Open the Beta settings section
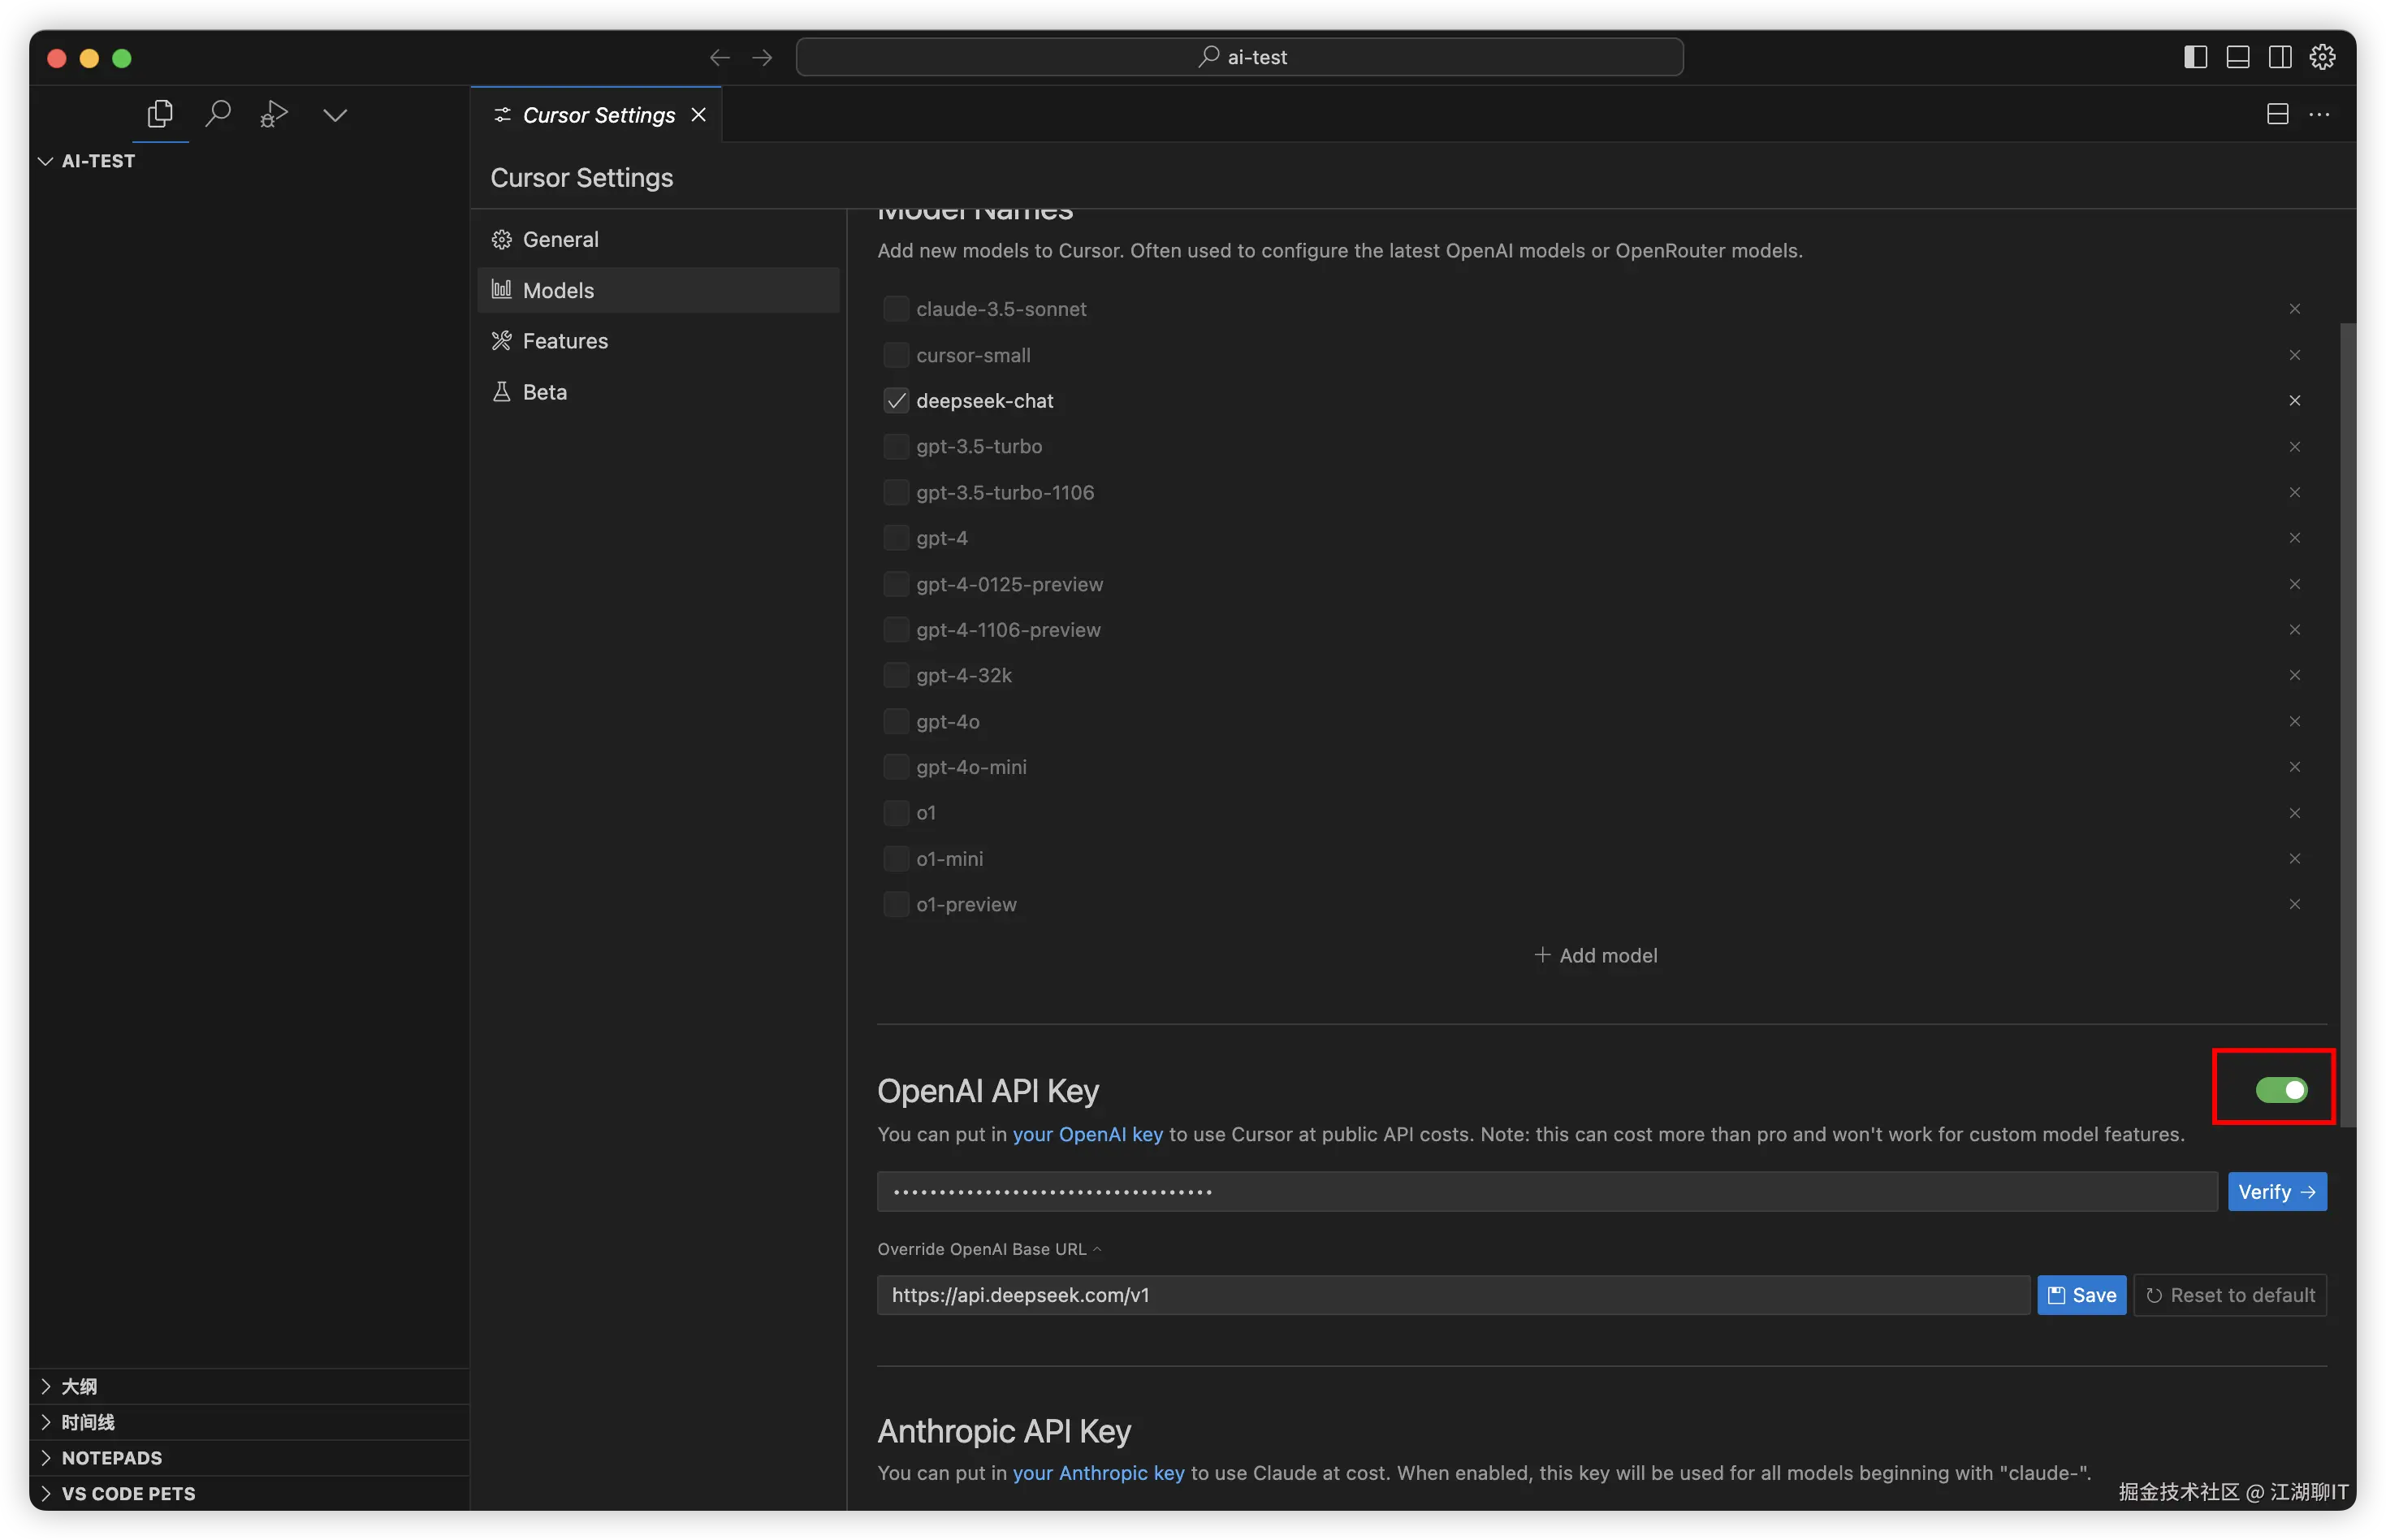Viewport: 2386px width, 1540px height. pos(544,391)
